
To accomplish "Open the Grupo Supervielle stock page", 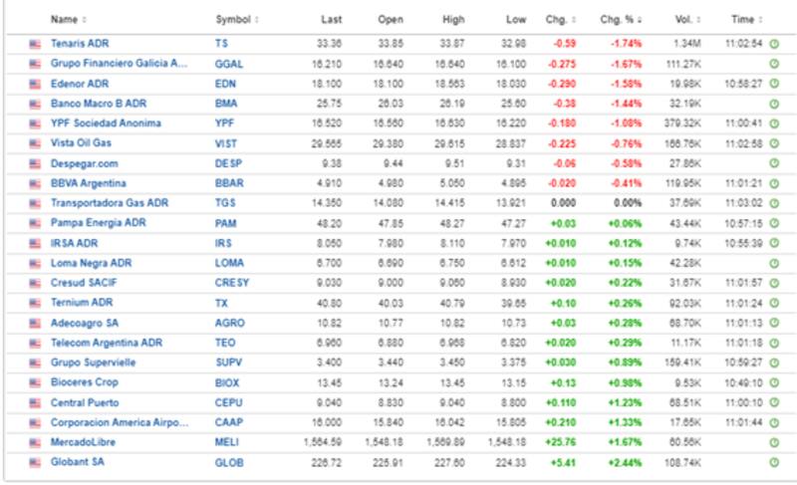I will (x=93, y=363).
